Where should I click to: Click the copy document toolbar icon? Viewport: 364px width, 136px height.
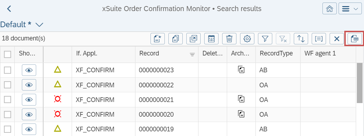click(176, 39)
